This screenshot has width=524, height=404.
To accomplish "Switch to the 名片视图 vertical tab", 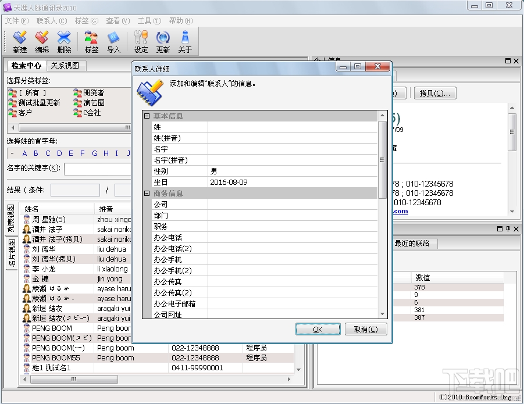I will (12, 253).
